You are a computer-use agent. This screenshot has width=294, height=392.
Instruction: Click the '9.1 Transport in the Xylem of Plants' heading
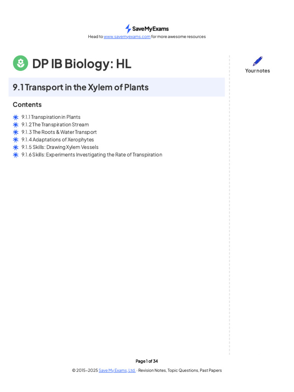tap(80, 87)
